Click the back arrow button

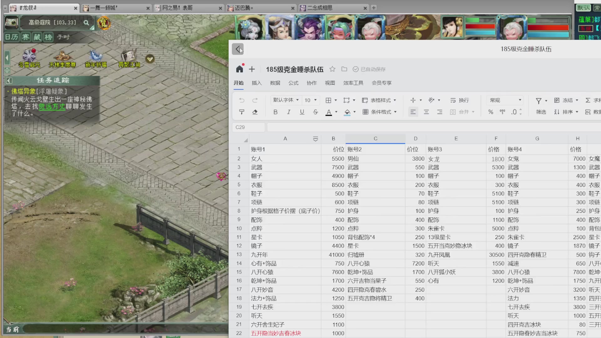(x=238, y=49)
